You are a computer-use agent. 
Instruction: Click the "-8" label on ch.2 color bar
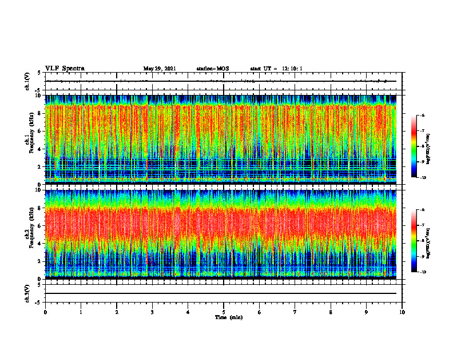pos(422,241)
